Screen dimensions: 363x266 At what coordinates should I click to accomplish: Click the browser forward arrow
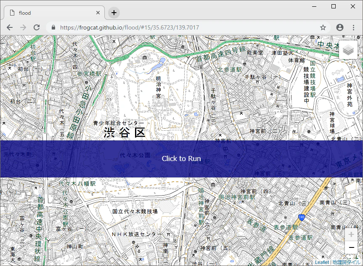pyautogui.click(x=23, y=27)
